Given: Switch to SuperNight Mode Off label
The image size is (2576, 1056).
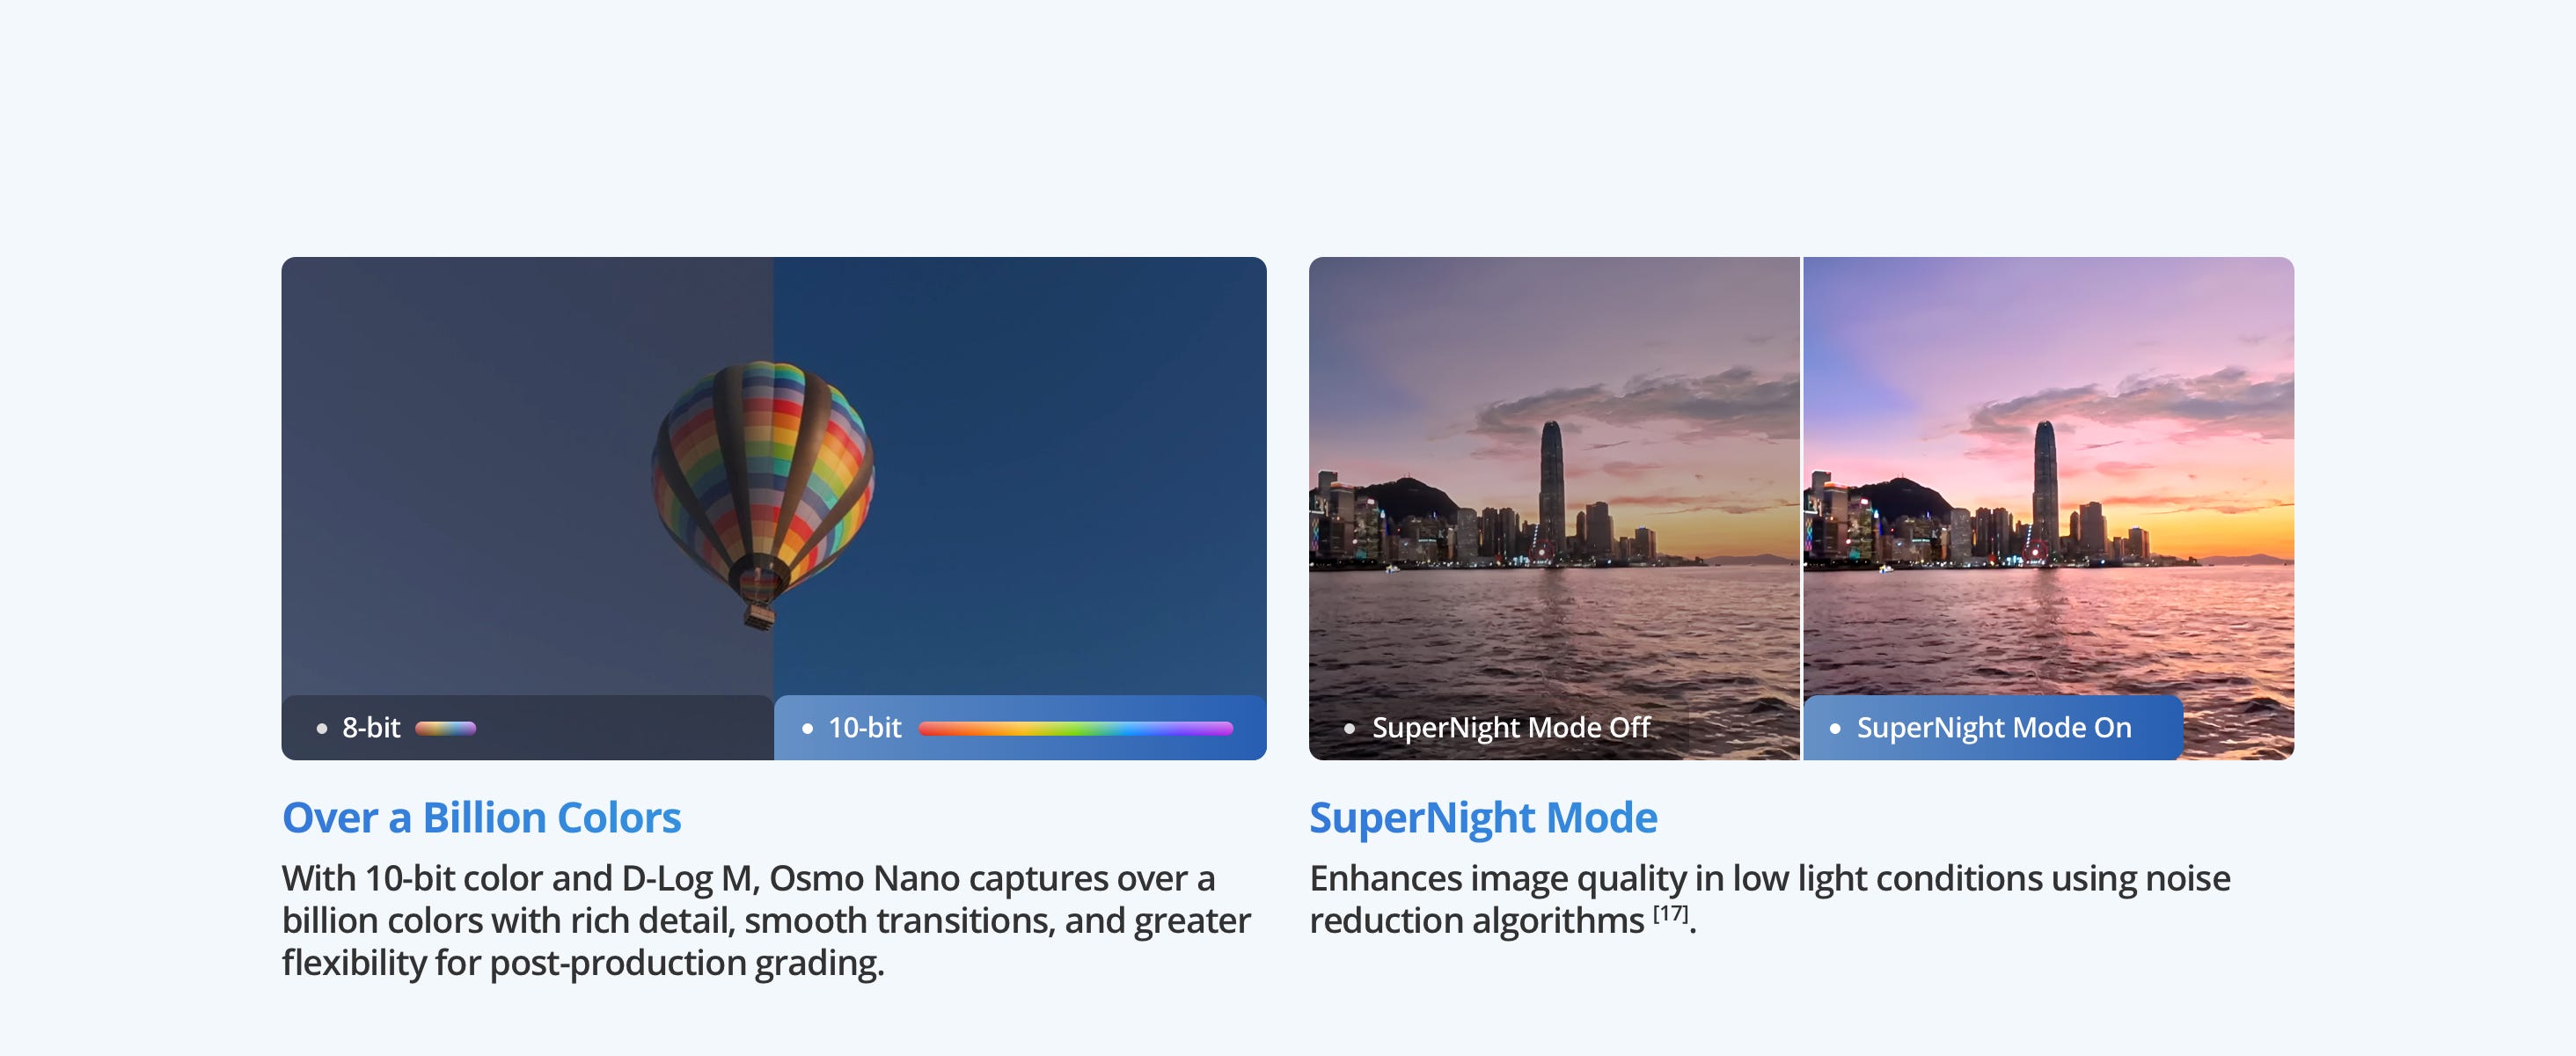Looking at the screenshot, I should [1510, 728].
